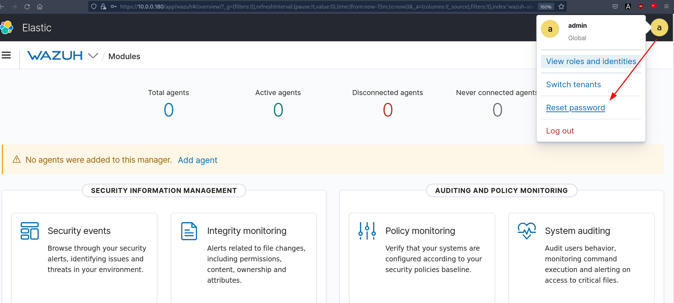Click Security Information Management heading

click(164, 190)
